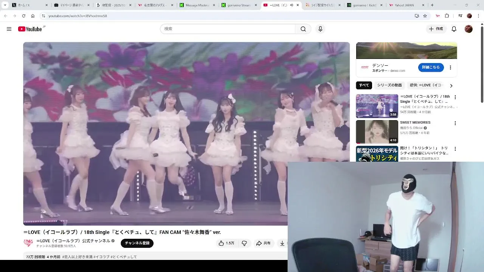Image resolution: width=484 pixels, height=272 pixels.
Task: Bookmark this page with the star icon
Action: 425,16
